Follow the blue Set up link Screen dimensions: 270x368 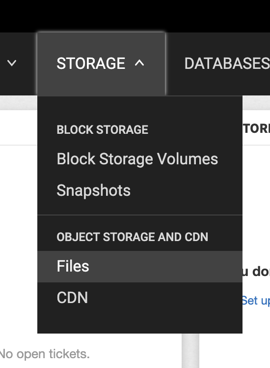256,301
